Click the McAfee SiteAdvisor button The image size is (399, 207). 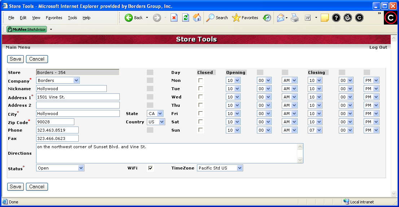tap(27, 29)
